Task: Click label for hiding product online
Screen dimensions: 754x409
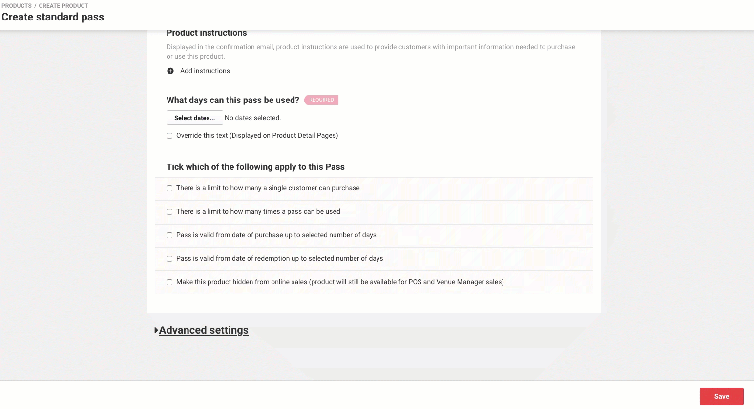Action: [340, 282]
